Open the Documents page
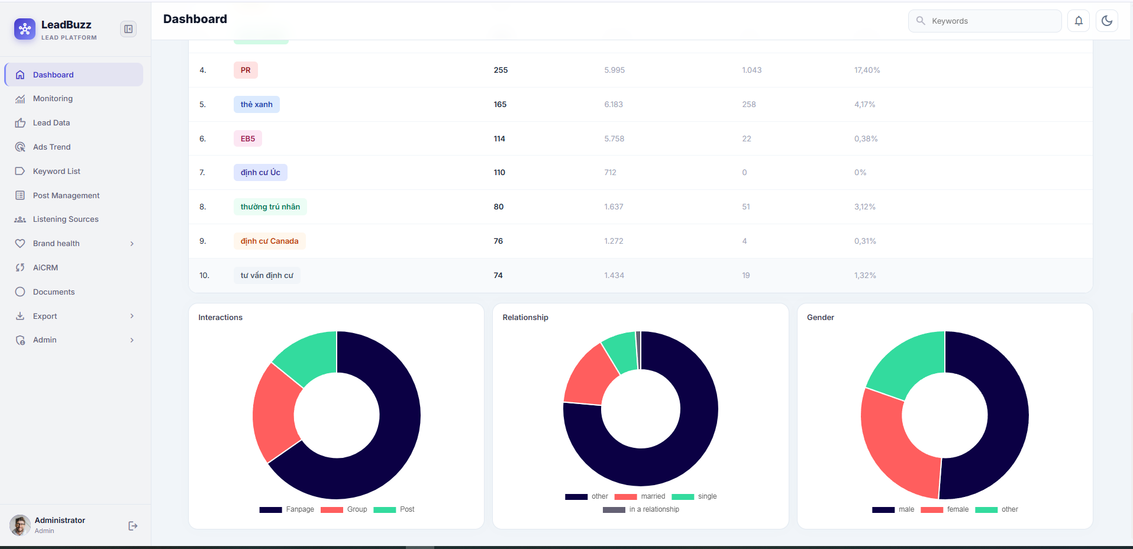This screenshot has width=1133, height=549. (x=74, y=292)
